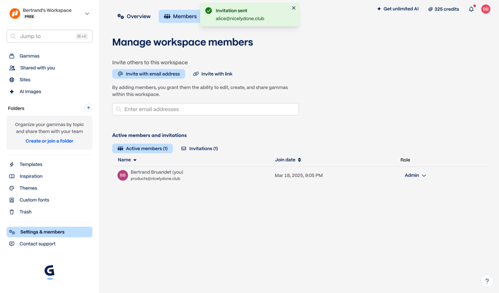
Task: Switch to the Overview tab
Action: point(134,16)
